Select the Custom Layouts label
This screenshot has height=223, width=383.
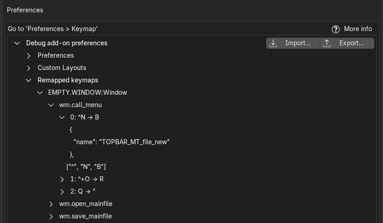click(62, 68)
